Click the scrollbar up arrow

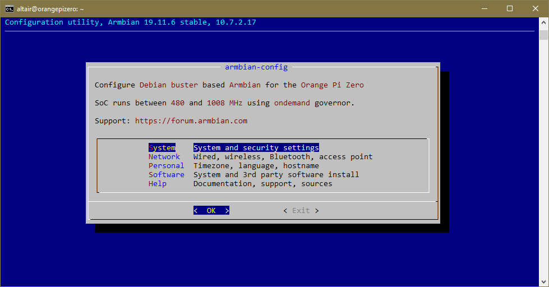(543, 22)
